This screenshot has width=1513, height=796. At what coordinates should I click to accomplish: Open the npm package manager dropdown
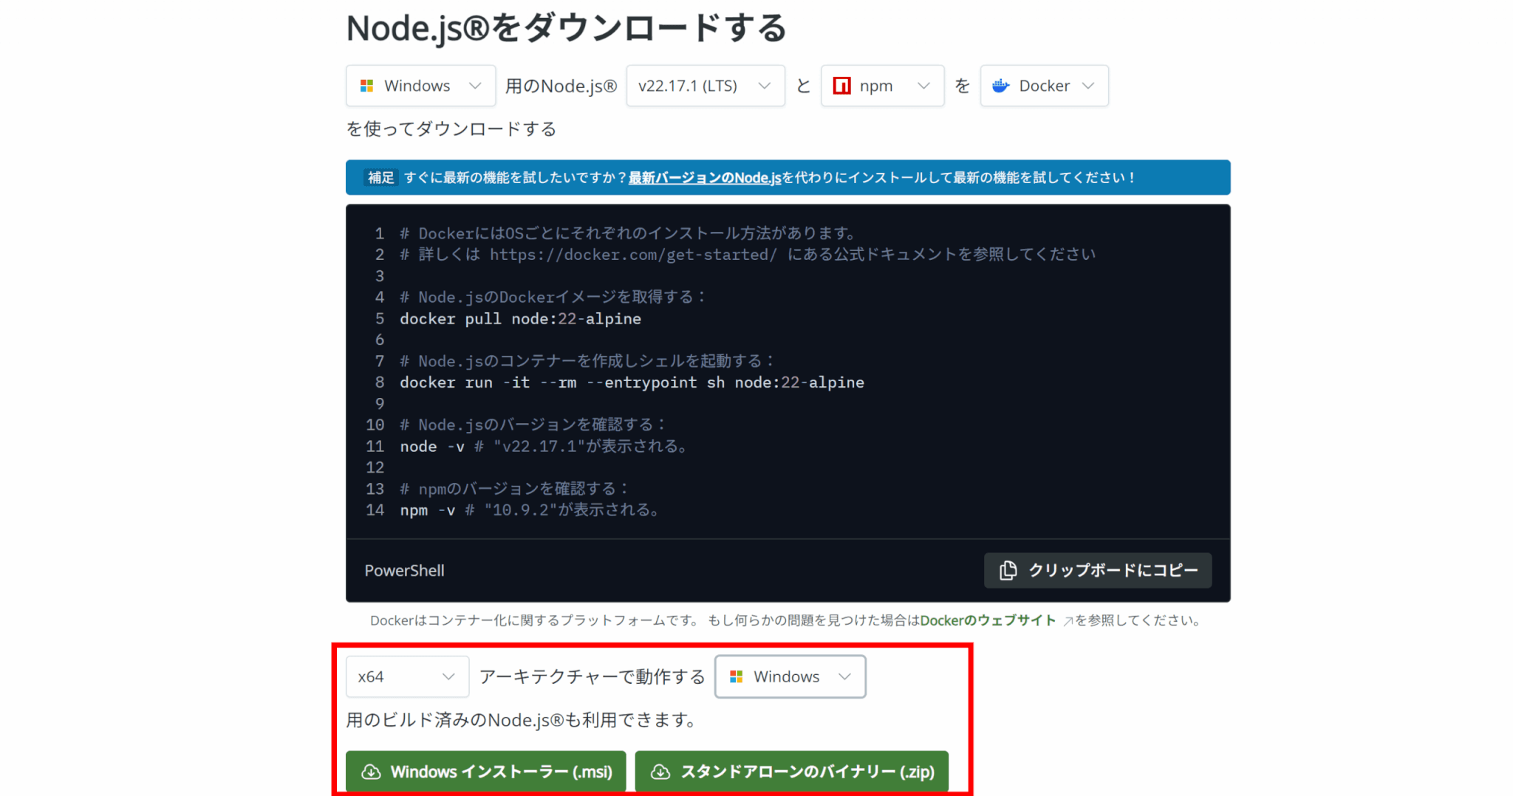coord(882,86)
